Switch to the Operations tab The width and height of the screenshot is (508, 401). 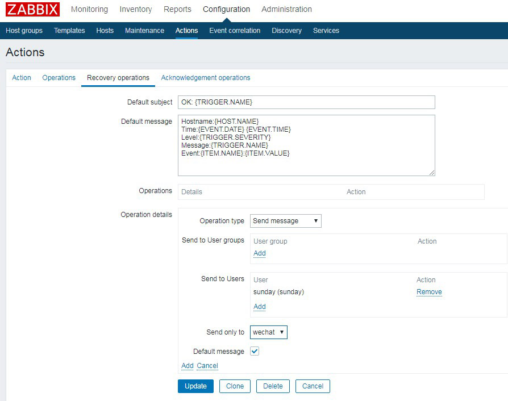tap(59, 78)
